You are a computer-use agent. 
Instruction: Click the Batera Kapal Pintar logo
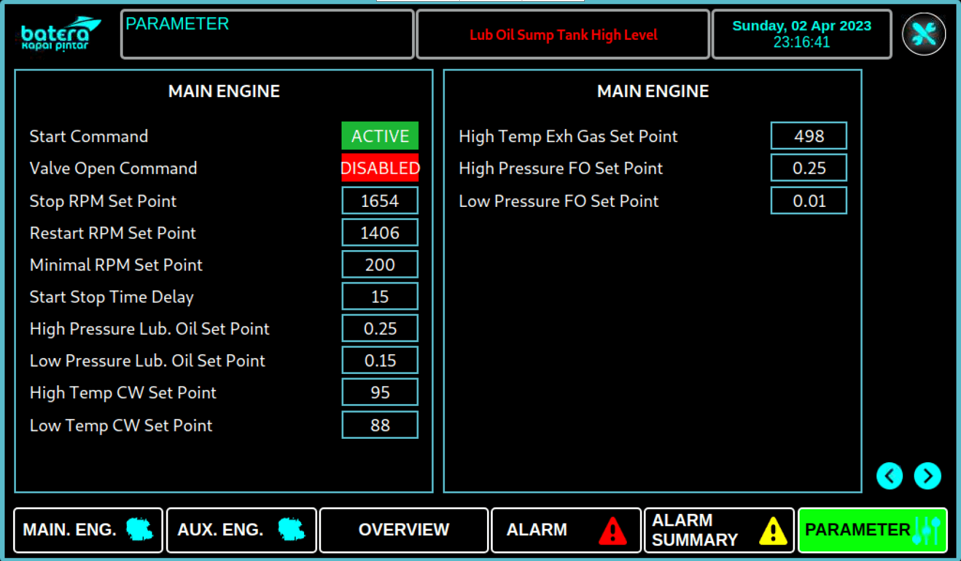[x=60, y=34]
